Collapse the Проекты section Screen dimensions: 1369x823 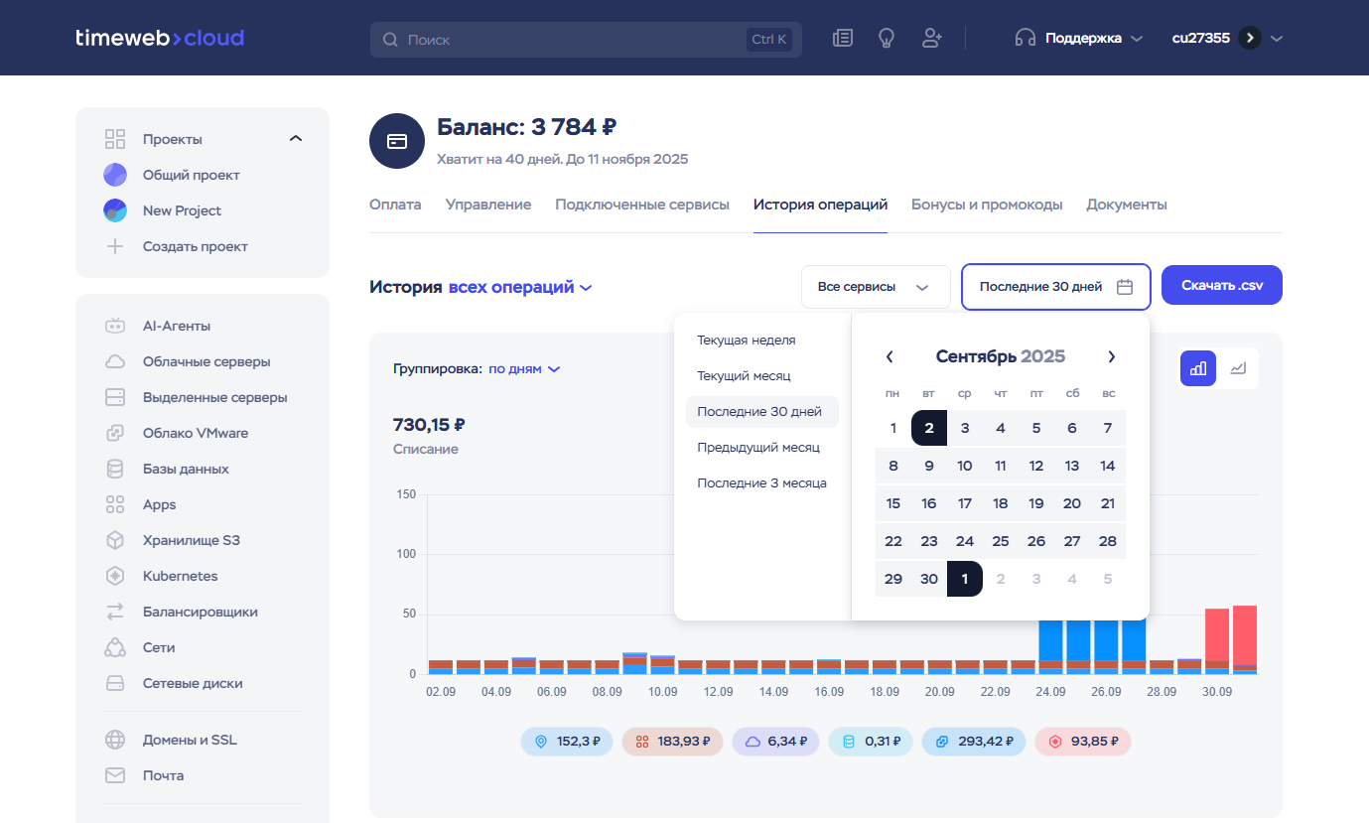coord(295,139)
